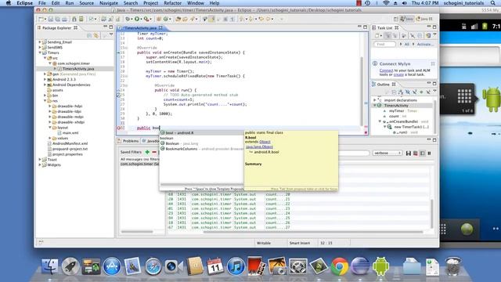Choose bool - android.R completion proposal
The height and width of the screenshot is (282, 501).
[201, 132]
